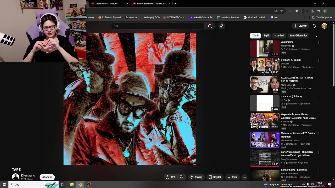
Task: Open Task View on taskbar
Action: (63, 185)
